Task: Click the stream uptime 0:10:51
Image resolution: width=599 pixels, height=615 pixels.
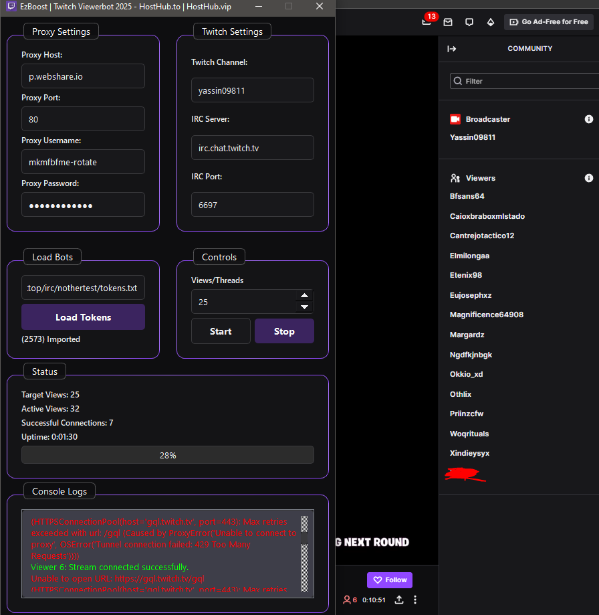Action: (x=374, y=600)
